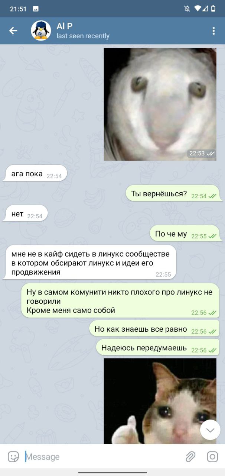Tap the muted notifications bell in status bar

pos(187,9)
